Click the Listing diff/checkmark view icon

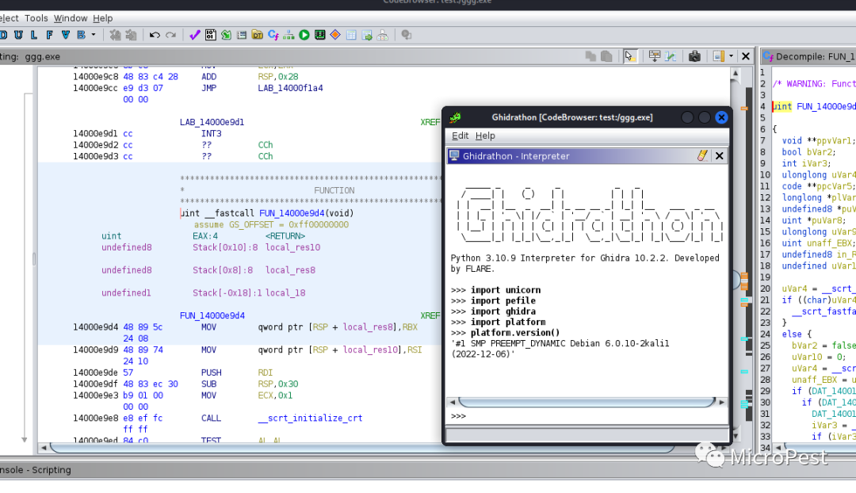(x=671, y=56)
